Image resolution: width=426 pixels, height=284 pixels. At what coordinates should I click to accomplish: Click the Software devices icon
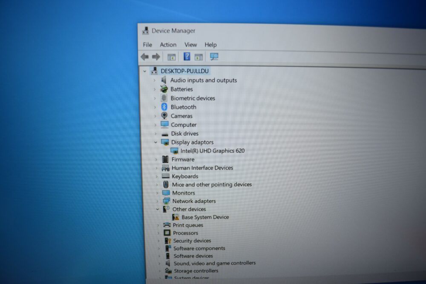click(x=168, y=256)
